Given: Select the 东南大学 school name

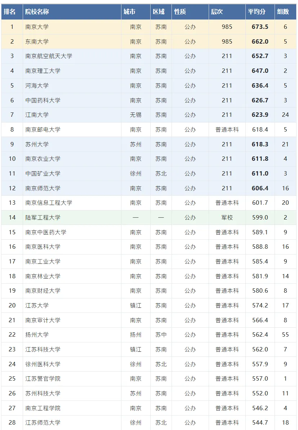Looking at the screenshot, I should (37, 41).
